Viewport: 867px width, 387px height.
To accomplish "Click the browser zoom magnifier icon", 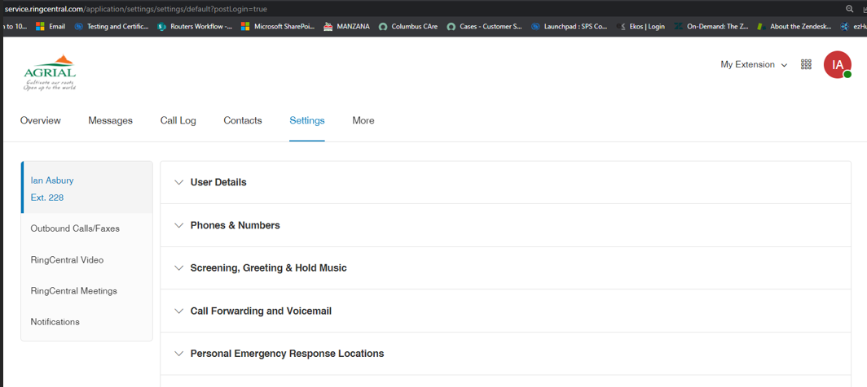I will pos(849,9).
